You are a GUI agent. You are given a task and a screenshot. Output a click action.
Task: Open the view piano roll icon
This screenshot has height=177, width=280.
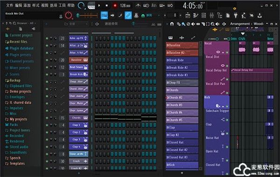(196, 15)
